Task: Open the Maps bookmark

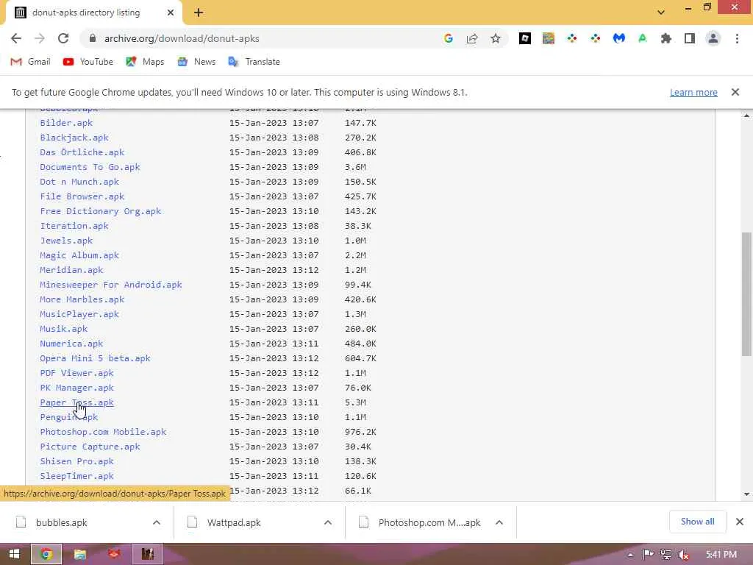Action: pos(145,62)
